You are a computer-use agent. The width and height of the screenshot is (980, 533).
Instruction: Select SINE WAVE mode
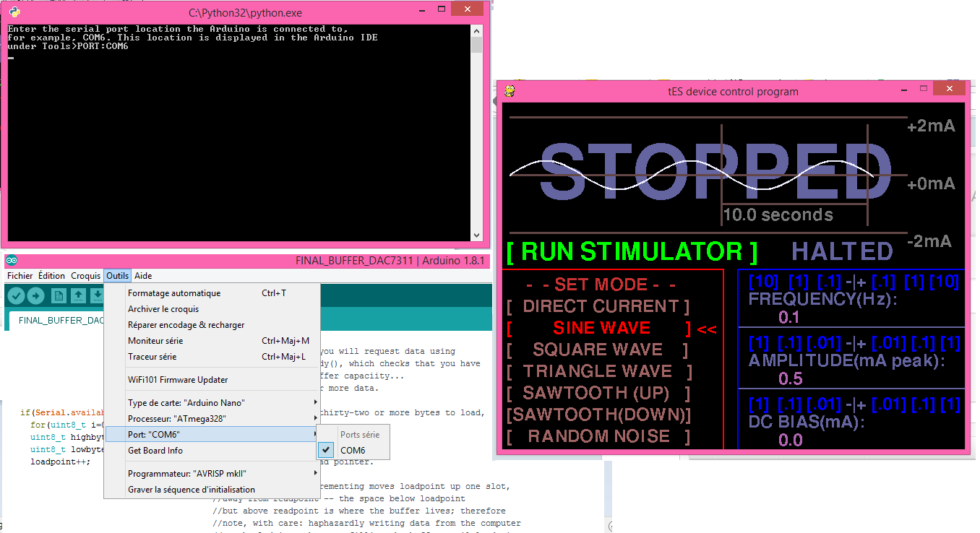pos(599,328)
